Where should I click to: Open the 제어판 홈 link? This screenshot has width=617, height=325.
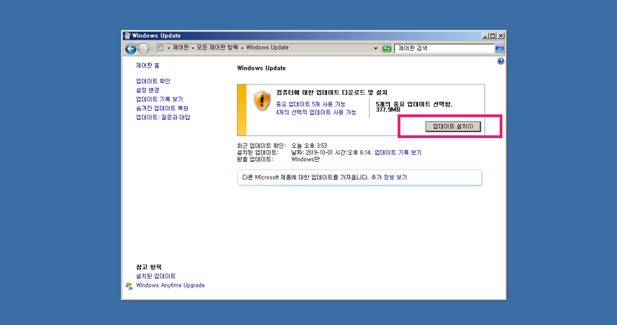click(x=147, y=66)
